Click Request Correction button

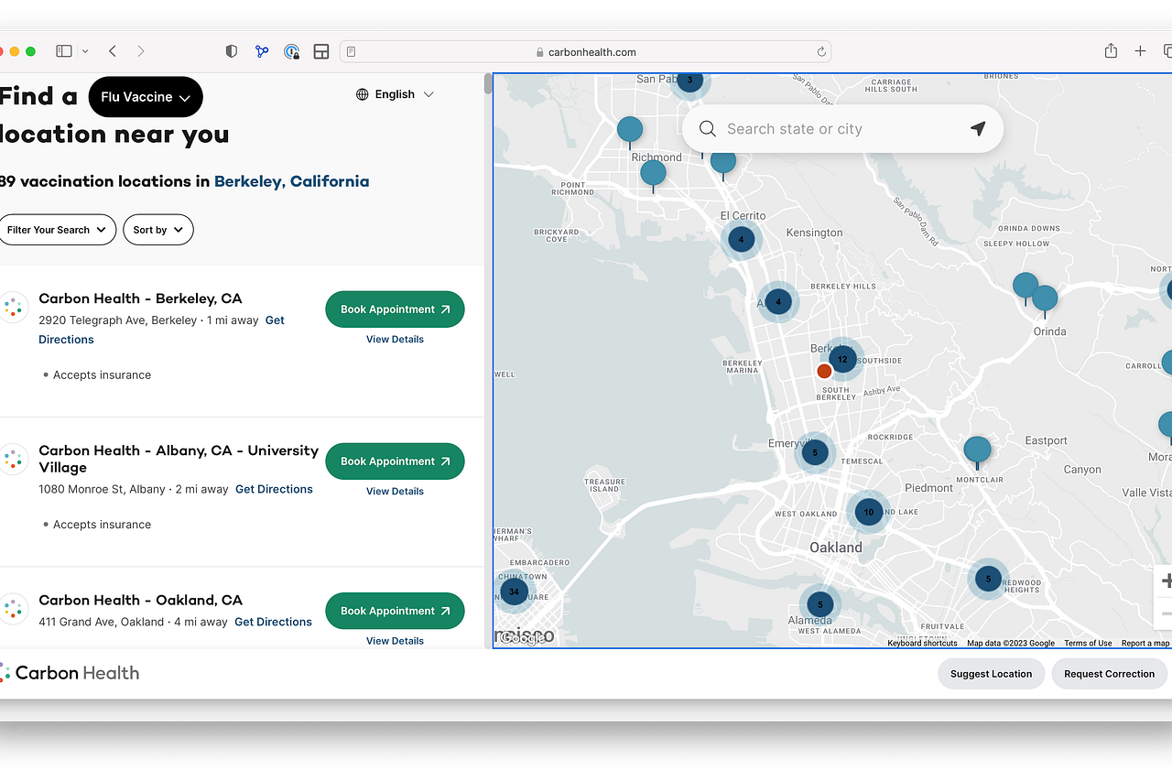tap(1109, 674)
